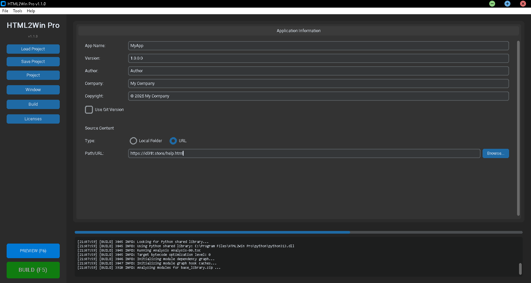Click the Company input field
Image resolution: width=531 pixels, height=283 pixels.
[319, 84]
